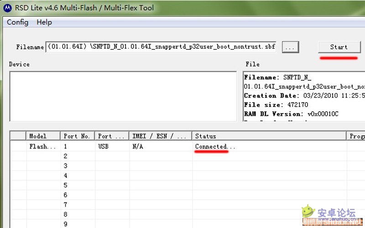Click inside the empty Device info box
This screenshot has width=365, height=228.
123,96
